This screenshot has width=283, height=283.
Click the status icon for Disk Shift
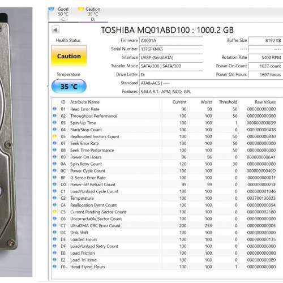[x=55, y=232]
